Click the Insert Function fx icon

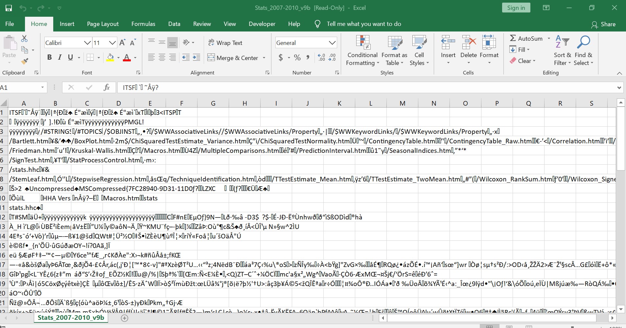point(106,87)
